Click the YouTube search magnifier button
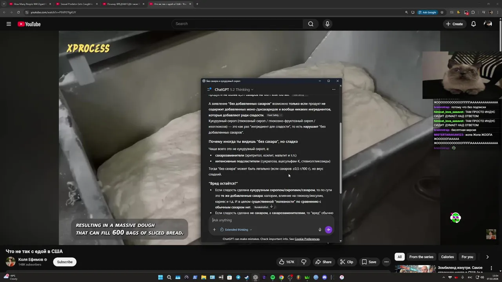Viewport: 502px width, 282px height. (311, 24)
